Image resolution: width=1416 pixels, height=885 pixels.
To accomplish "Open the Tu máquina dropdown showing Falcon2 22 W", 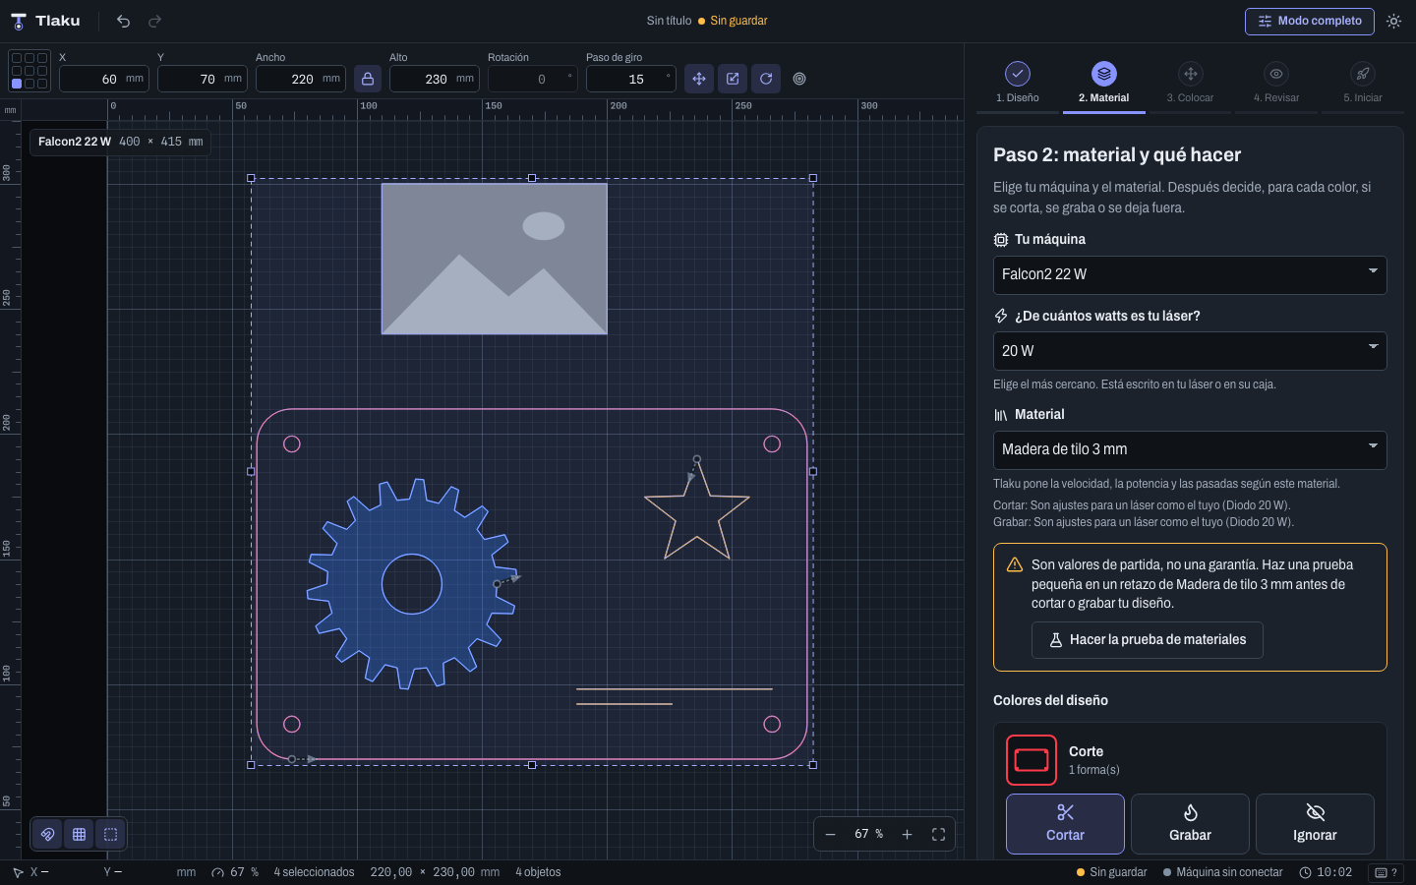I will 1190,274.
